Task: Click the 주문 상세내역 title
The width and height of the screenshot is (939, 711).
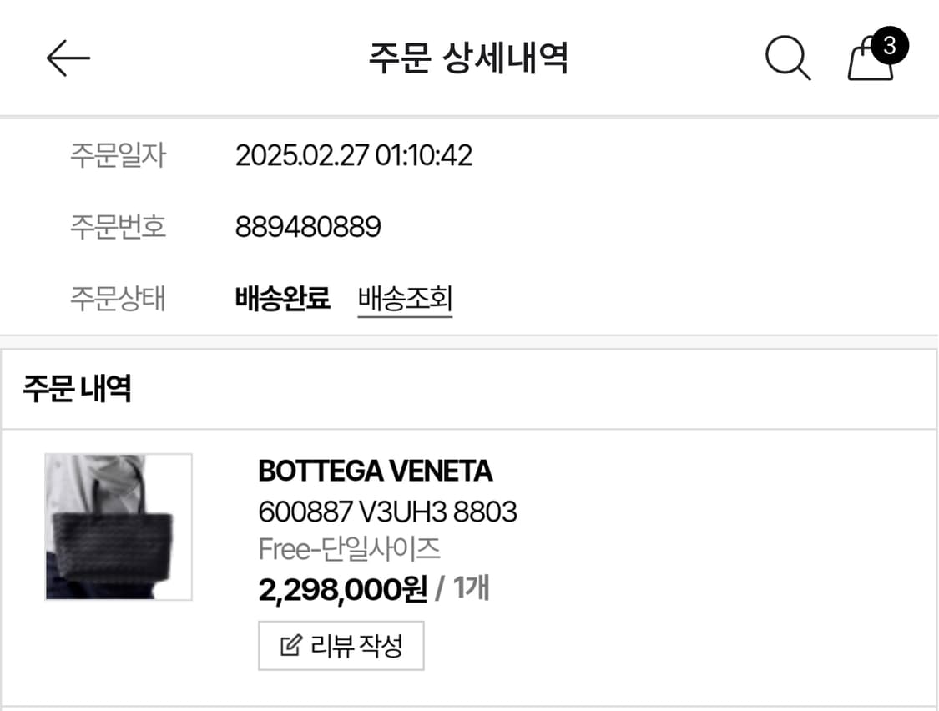Action: click(469, 55)
